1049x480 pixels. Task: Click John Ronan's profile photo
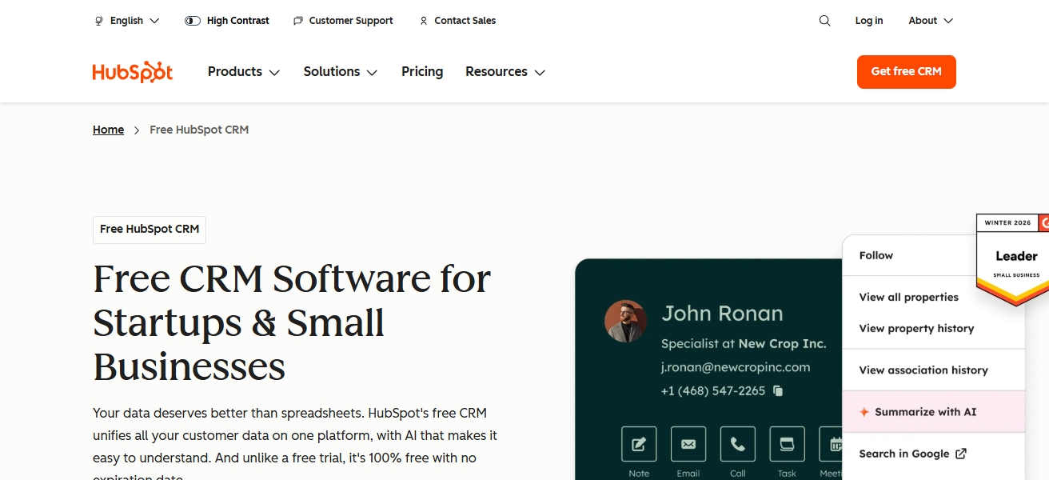coord(625,321)
